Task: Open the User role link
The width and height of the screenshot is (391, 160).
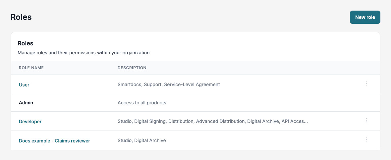Action: [x=24, y=85]
